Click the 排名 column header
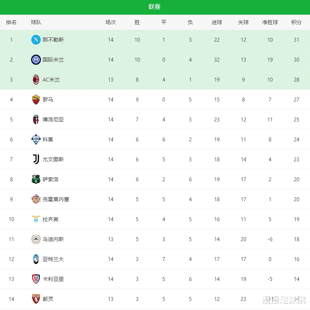 [11, 22]
